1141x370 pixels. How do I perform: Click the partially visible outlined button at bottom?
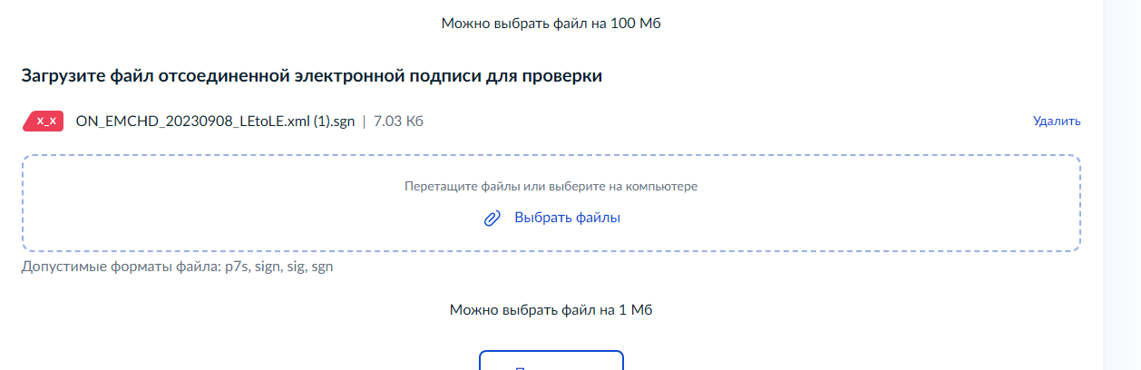pos(551,360)
